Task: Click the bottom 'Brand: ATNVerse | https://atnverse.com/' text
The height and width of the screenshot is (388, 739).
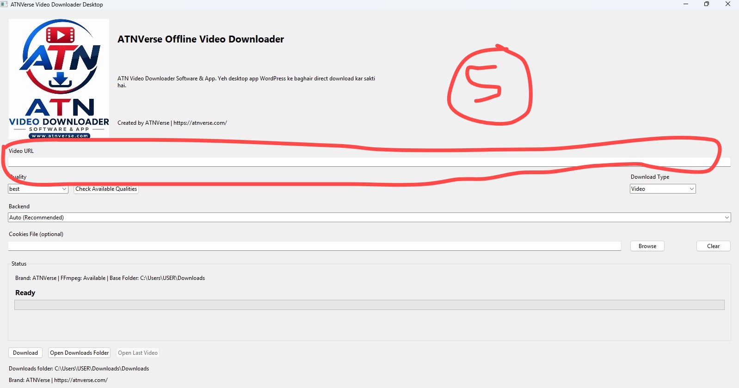Action: click(x=58, y=380)
